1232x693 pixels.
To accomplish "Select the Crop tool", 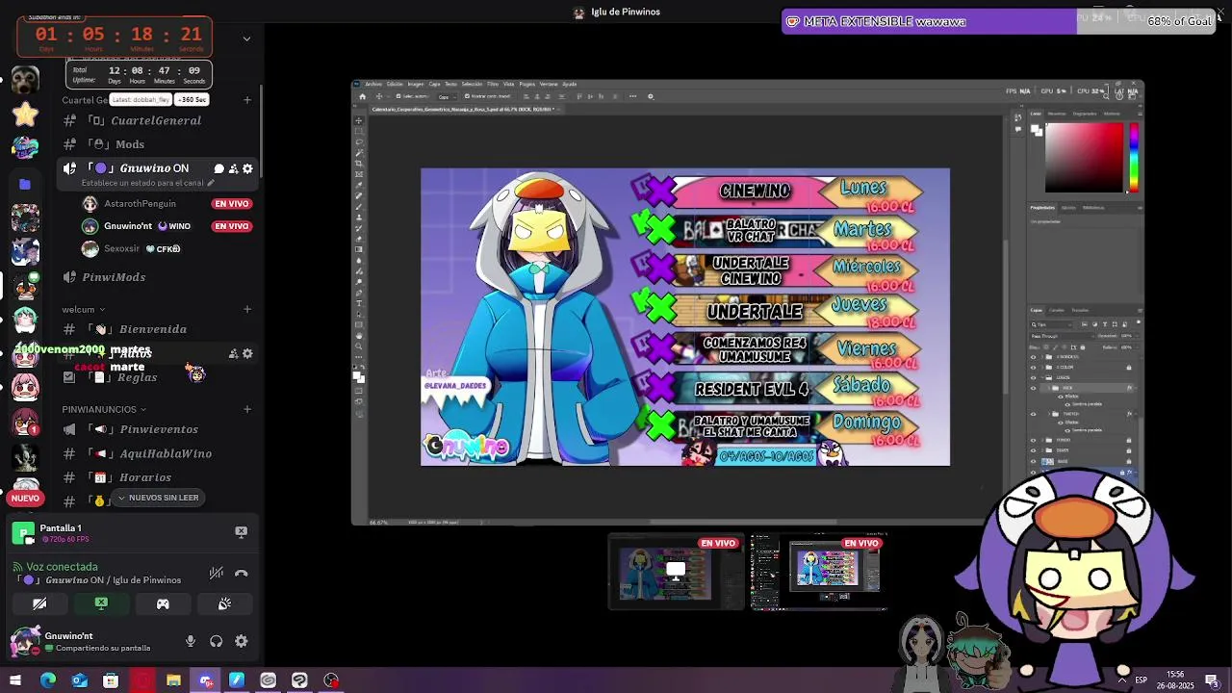I will [x=359, y=164].
